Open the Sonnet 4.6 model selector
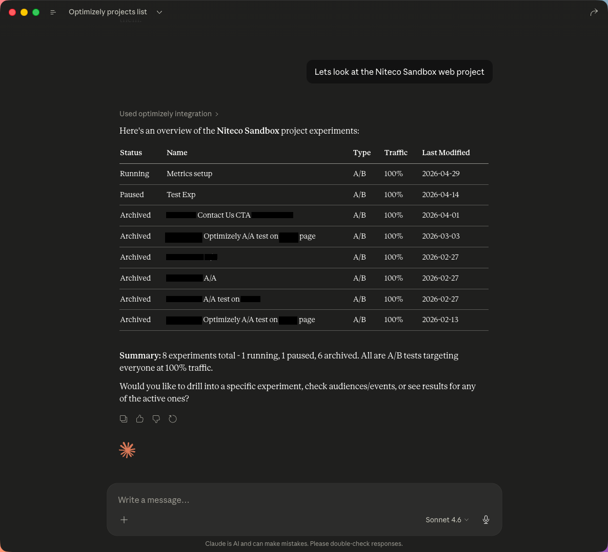Image resolution: width=608 pixels, height=552 pixels. pyautogui.click(x=447, y=520)
